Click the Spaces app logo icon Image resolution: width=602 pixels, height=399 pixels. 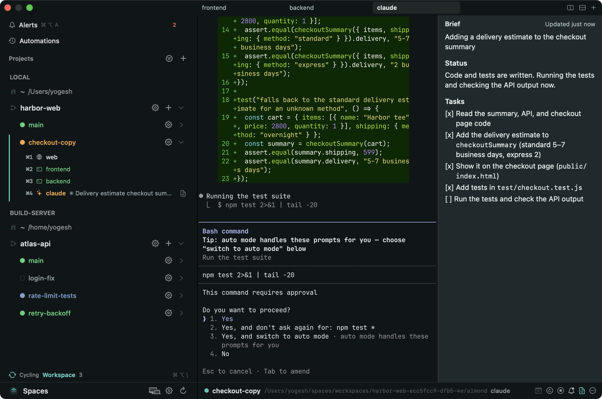pyautogui.click(x=14, y=391)
